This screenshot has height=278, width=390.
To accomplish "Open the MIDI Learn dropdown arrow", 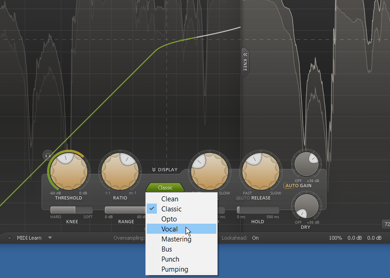I will coord(50,238).
